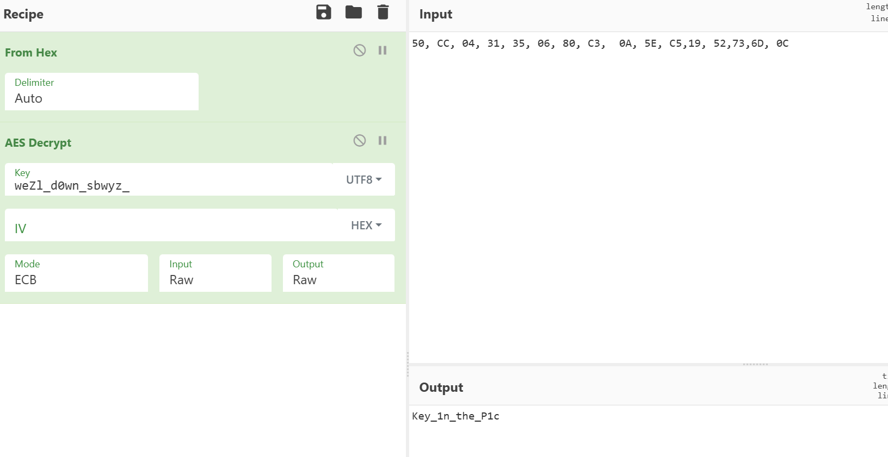Open the Input format dropdown showing Raw
This screenshot has height=457, width=888.
point(215,273)
